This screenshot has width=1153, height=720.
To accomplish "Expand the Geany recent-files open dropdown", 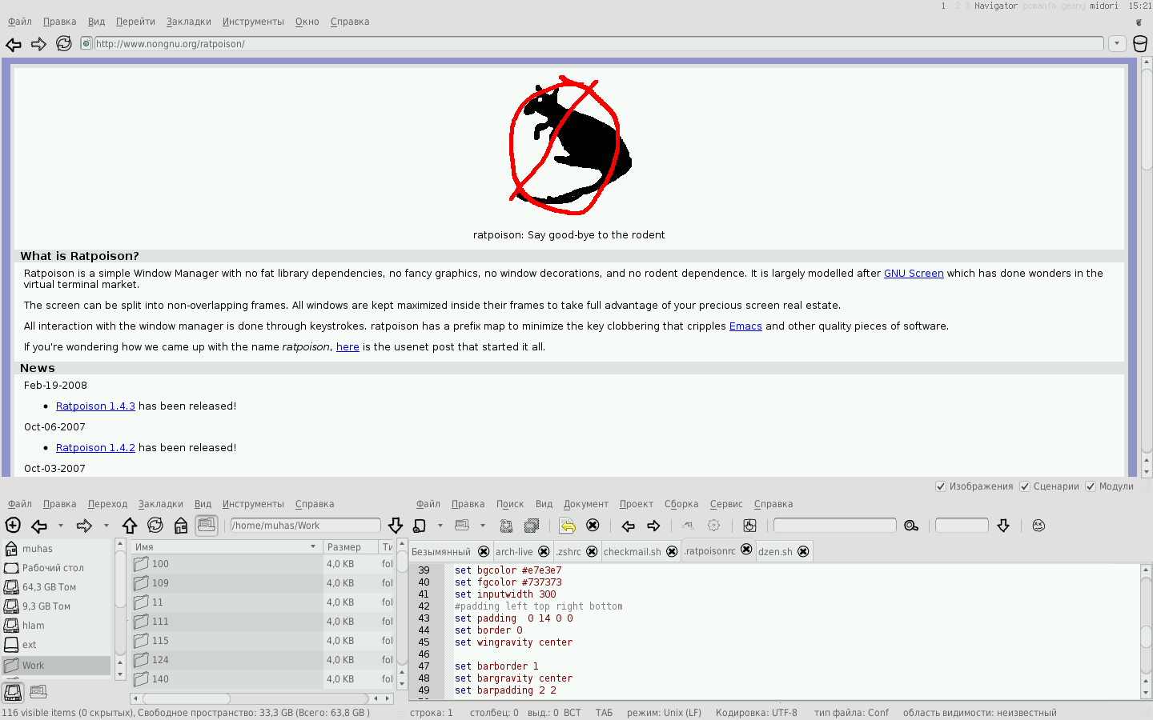I will [x=482, y=526].
